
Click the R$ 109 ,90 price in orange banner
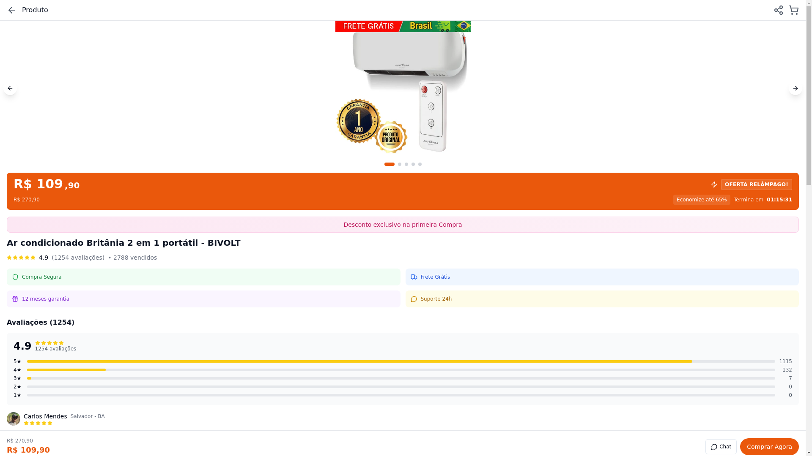click(47, 185)
